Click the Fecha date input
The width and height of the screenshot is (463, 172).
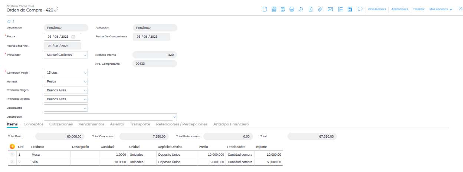62,37
